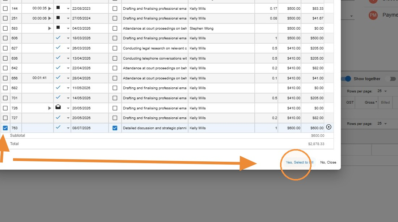Click No, Close button
The image size is (398, 222).
[x=328, y=162]
